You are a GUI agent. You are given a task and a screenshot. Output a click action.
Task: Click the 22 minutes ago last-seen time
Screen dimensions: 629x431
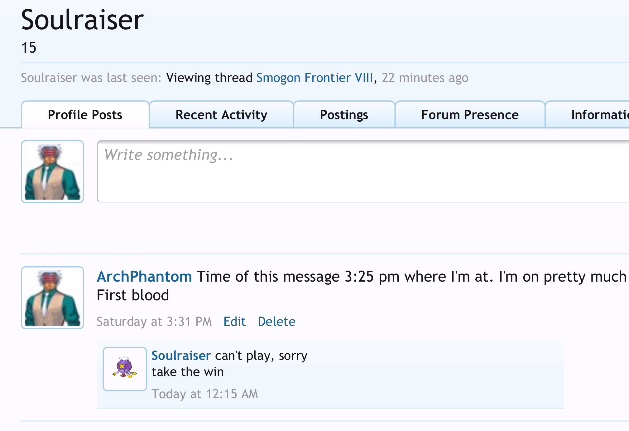(x=425, y=78)
